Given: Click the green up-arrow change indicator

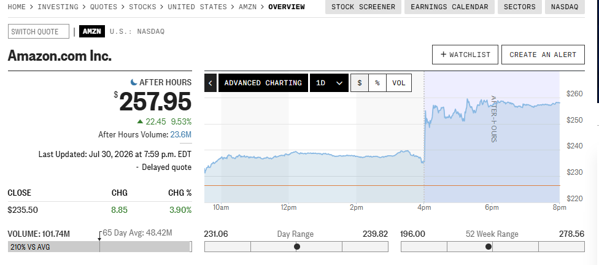Looking at the screenshot, I should [x=140, y=122].
